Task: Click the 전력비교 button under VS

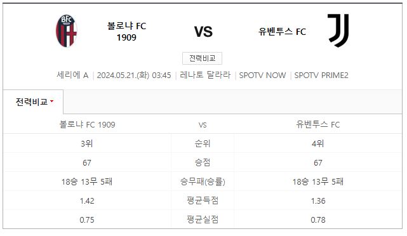Action: (202, 58)
